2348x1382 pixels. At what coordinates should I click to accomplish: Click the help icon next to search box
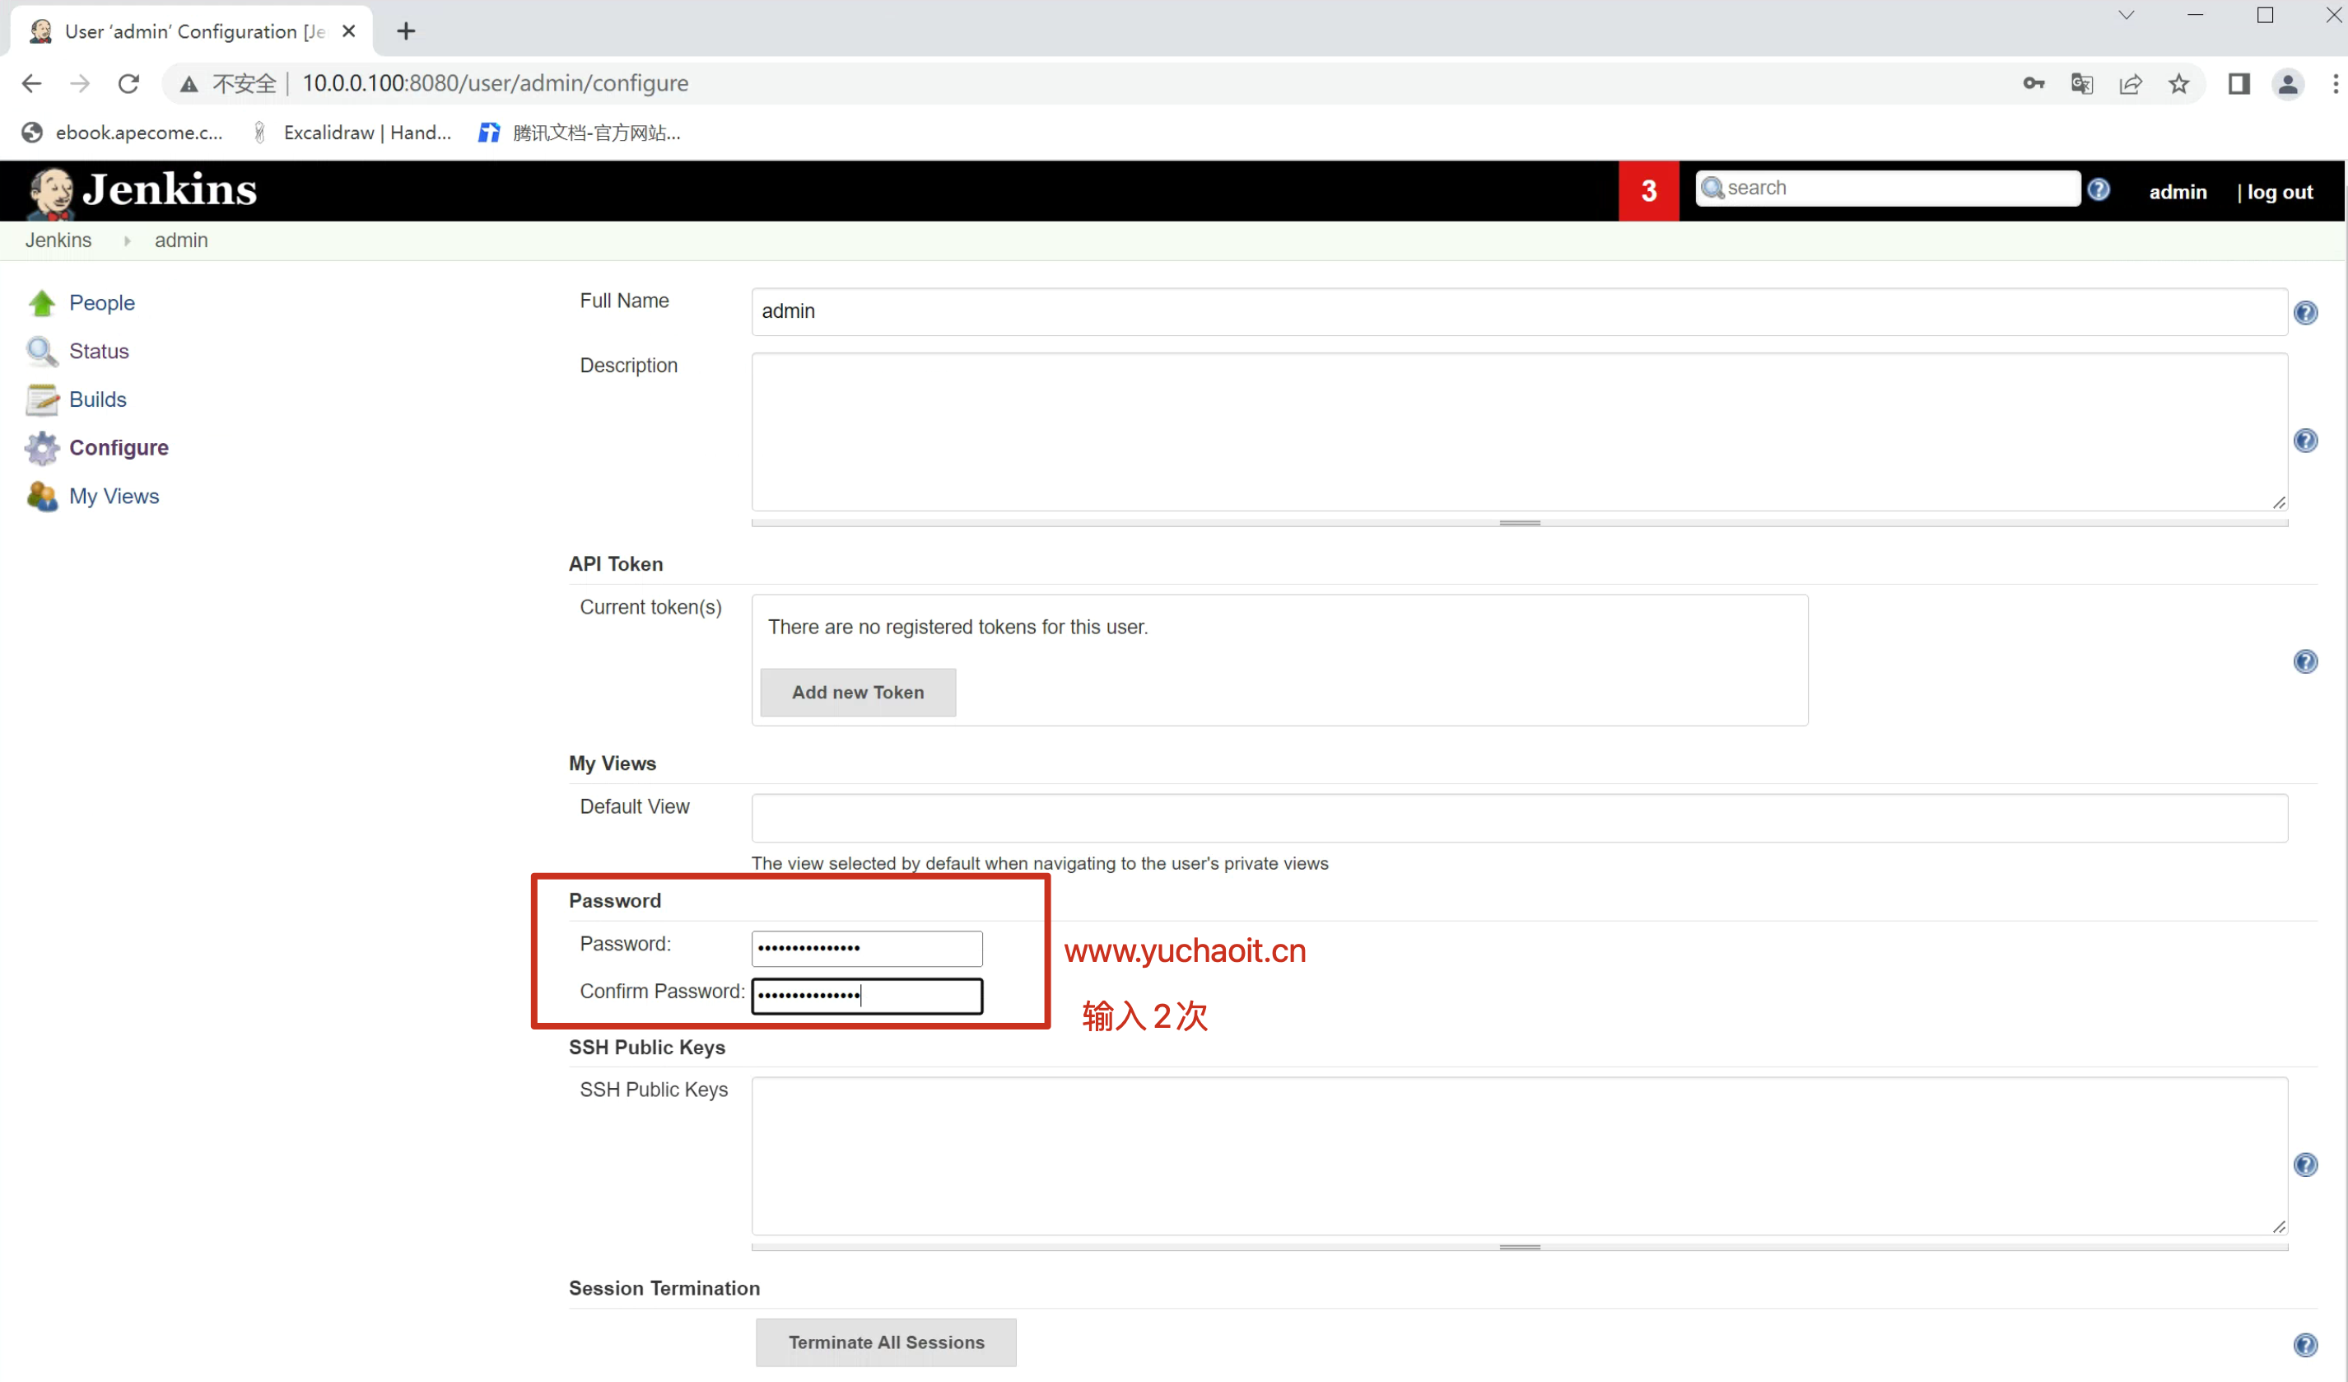tap(2099, 190)
